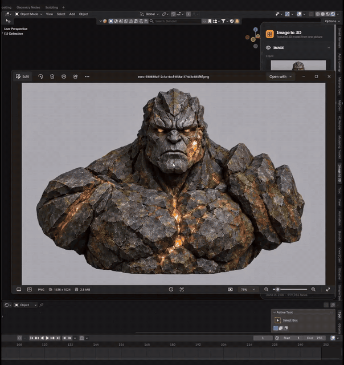The width and height of the screenshot is (344, 365).
Task: Zoom out with the minus magnifier
Action: pyautogui.click(x=267, y=289)
